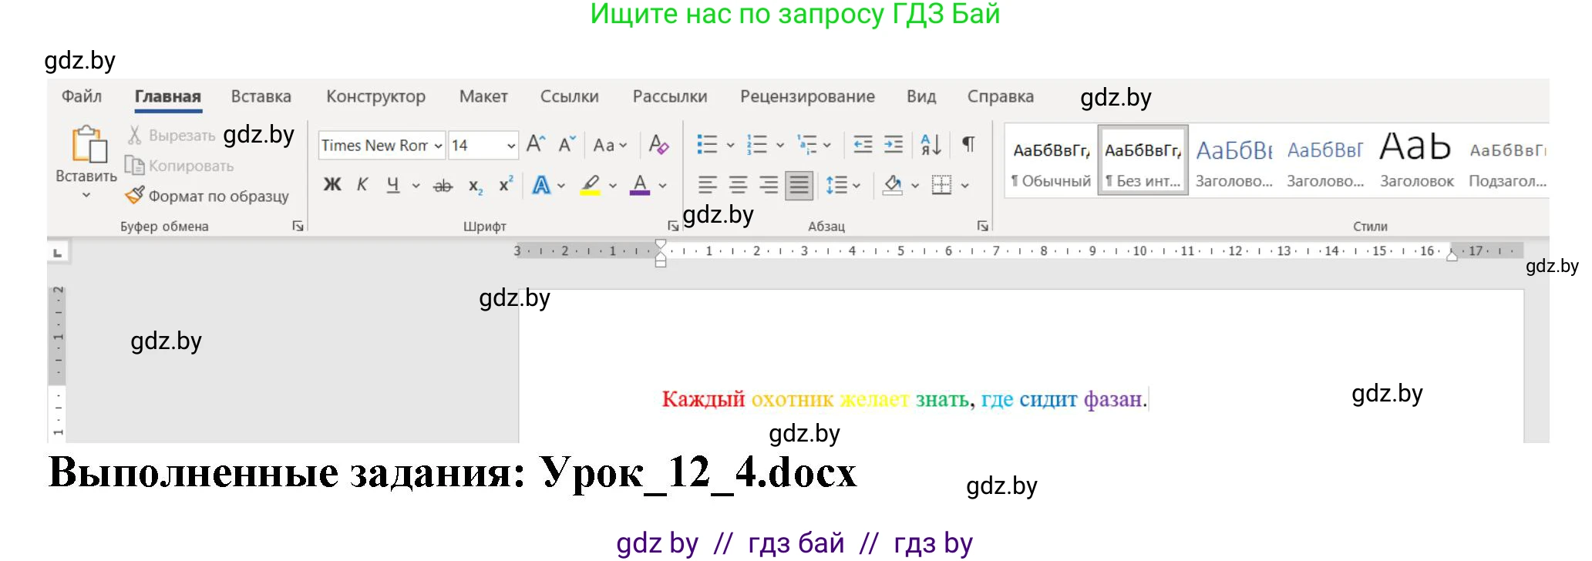Open Times New Roman font dropdown

pyautogui.click(x=438, y=146)
